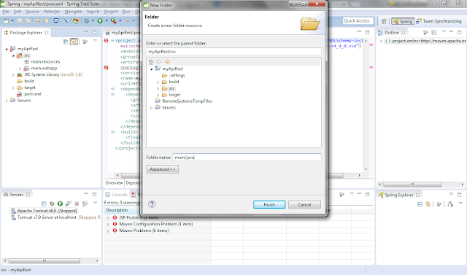Click the Folder name input field
Image resolution: width=467 pixels, height=275 pixels.
pyautogui.click(x=247, y=157)
